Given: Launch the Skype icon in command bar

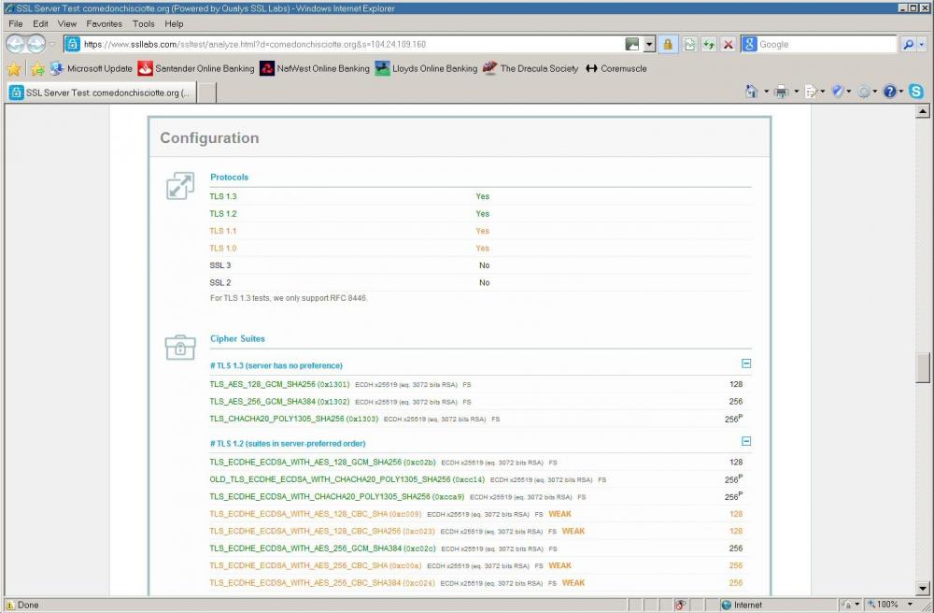Looking at the screenshot, I should coord(916,92).
